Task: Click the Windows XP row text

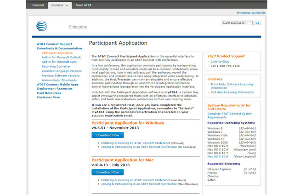Action: point(216,139)
